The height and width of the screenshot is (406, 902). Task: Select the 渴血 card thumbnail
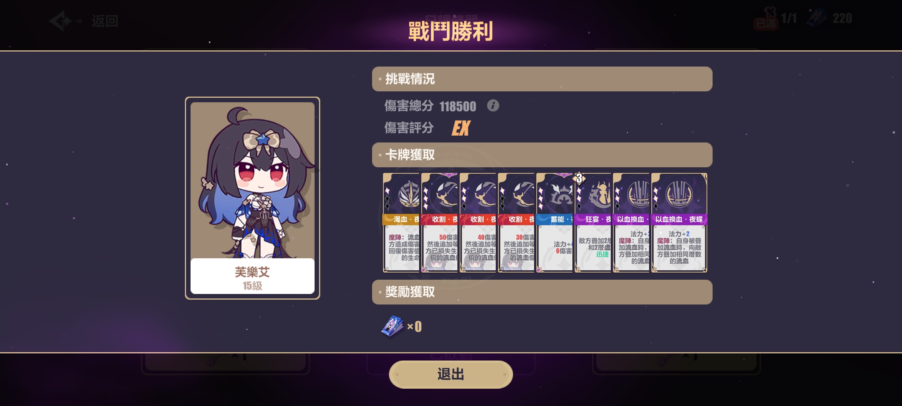click(x=401, y=223)
